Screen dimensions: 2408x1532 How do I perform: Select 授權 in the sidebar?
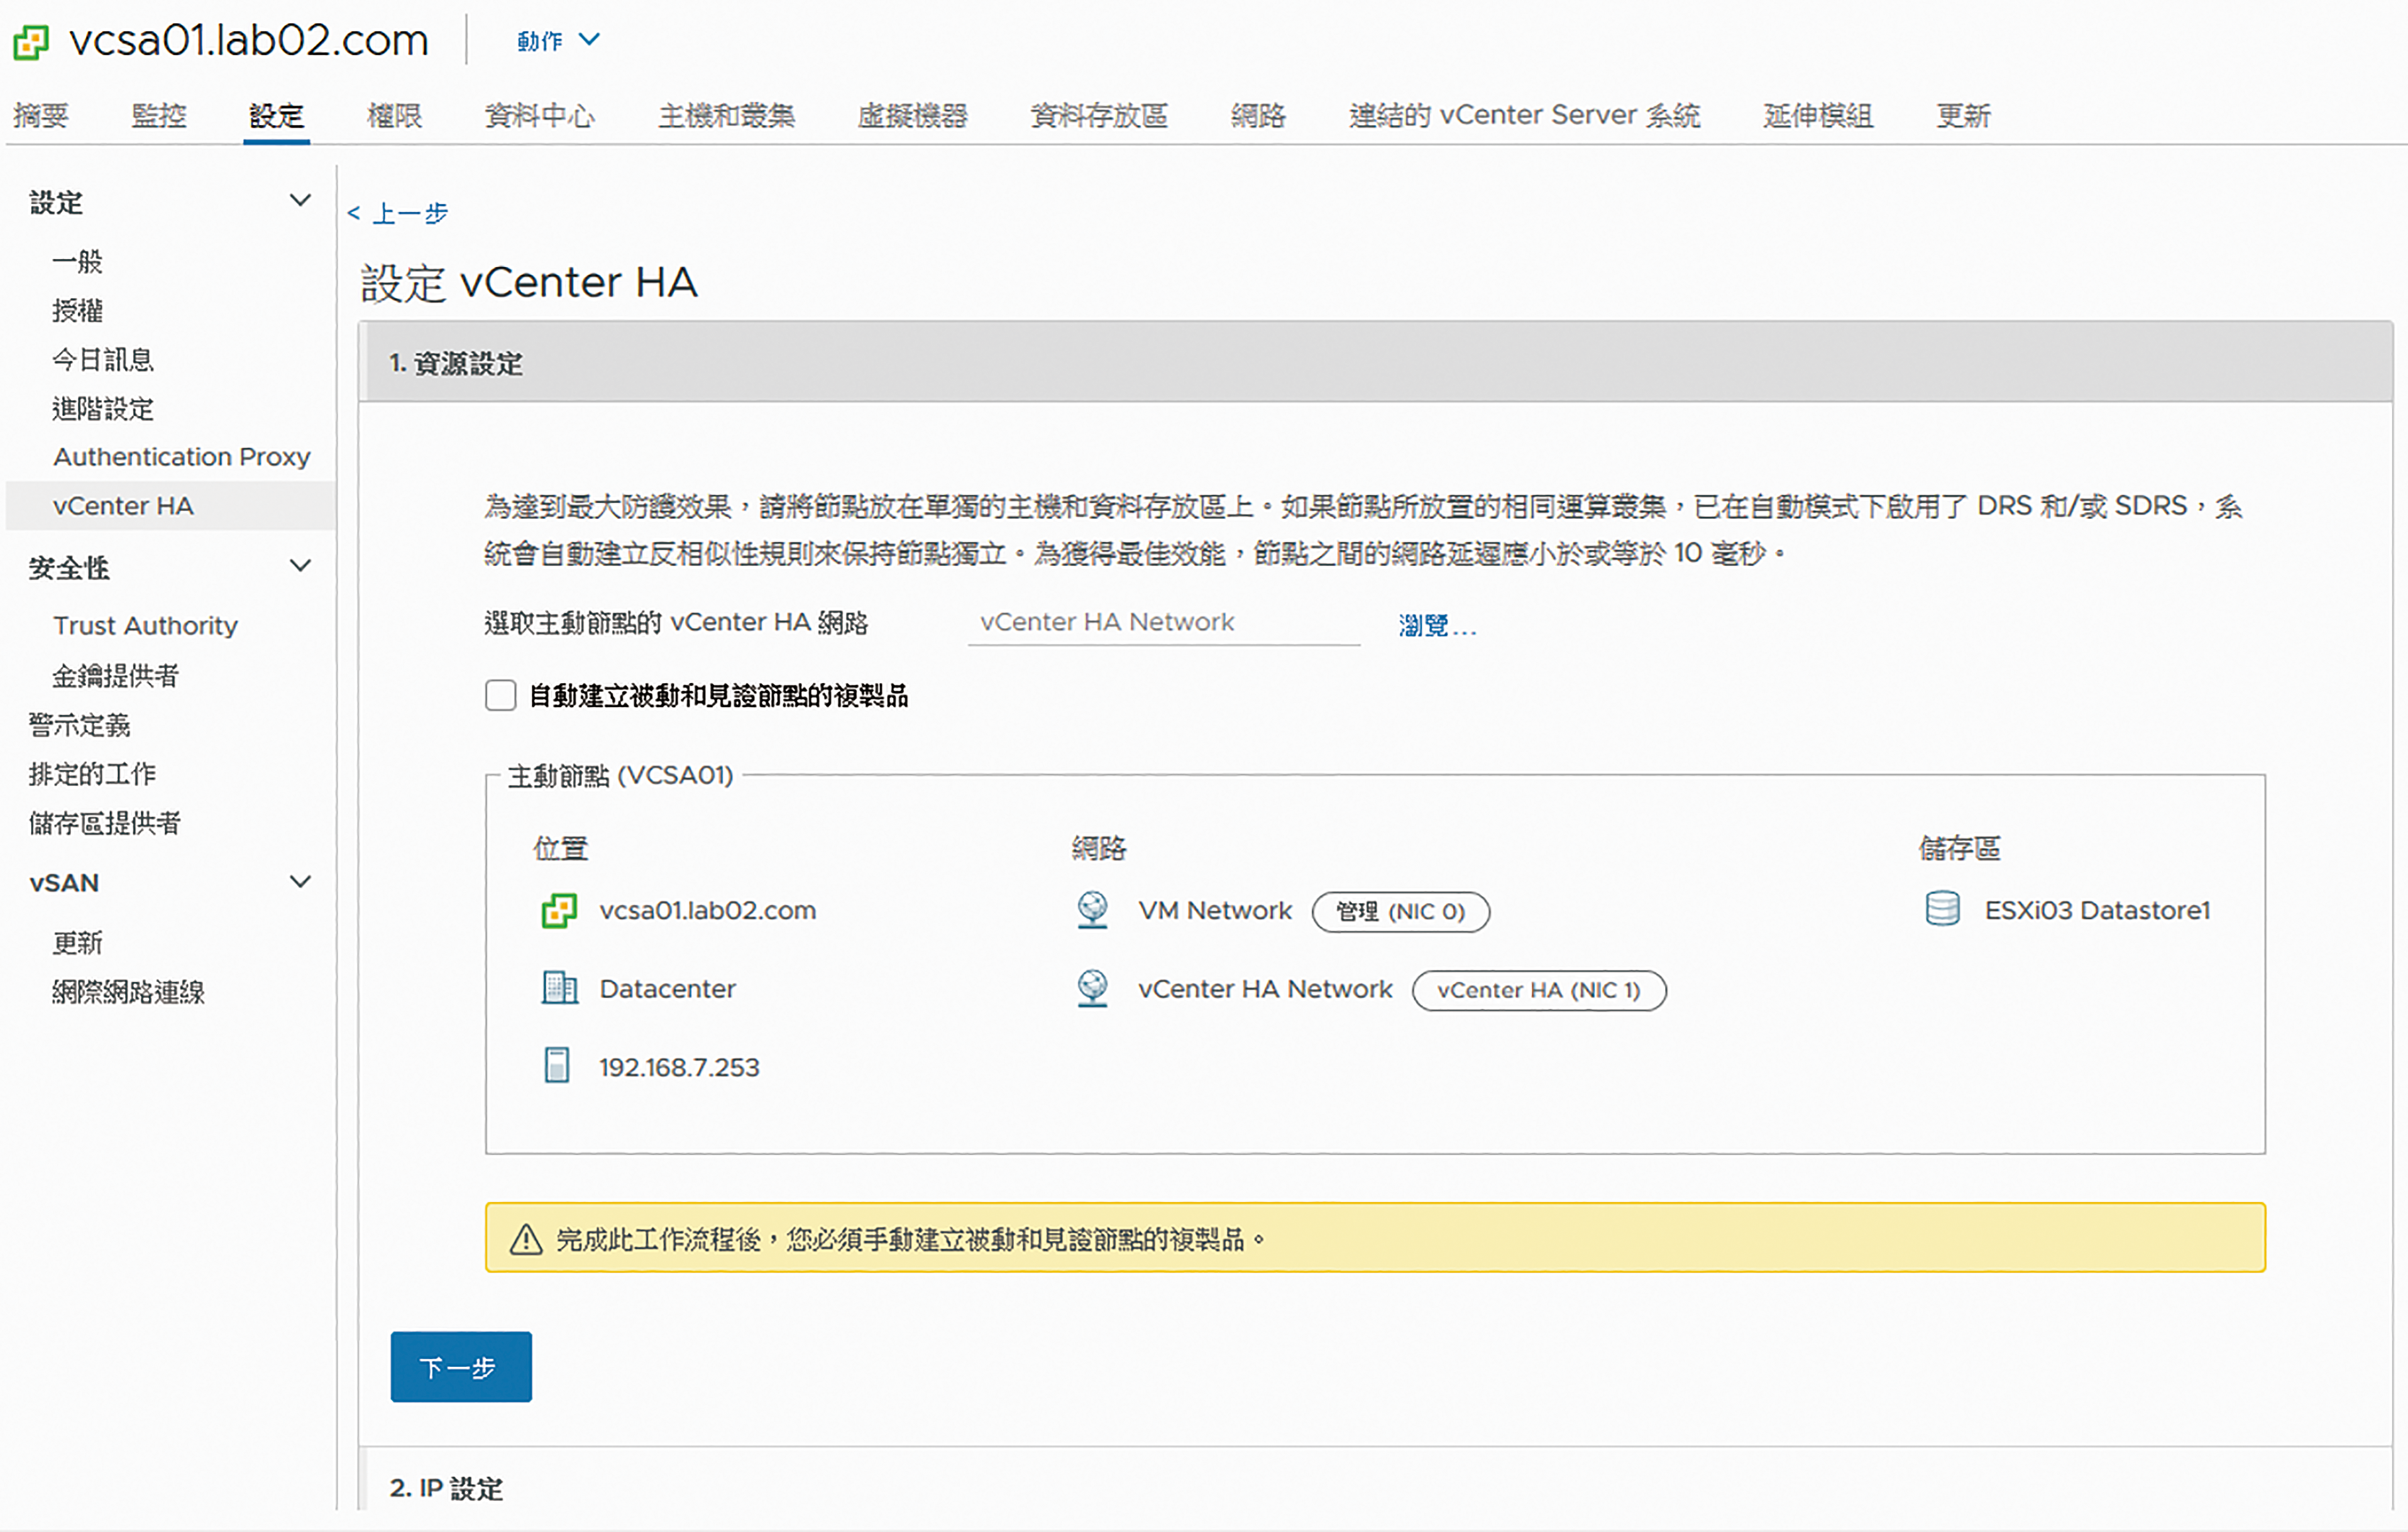point(78,310)
